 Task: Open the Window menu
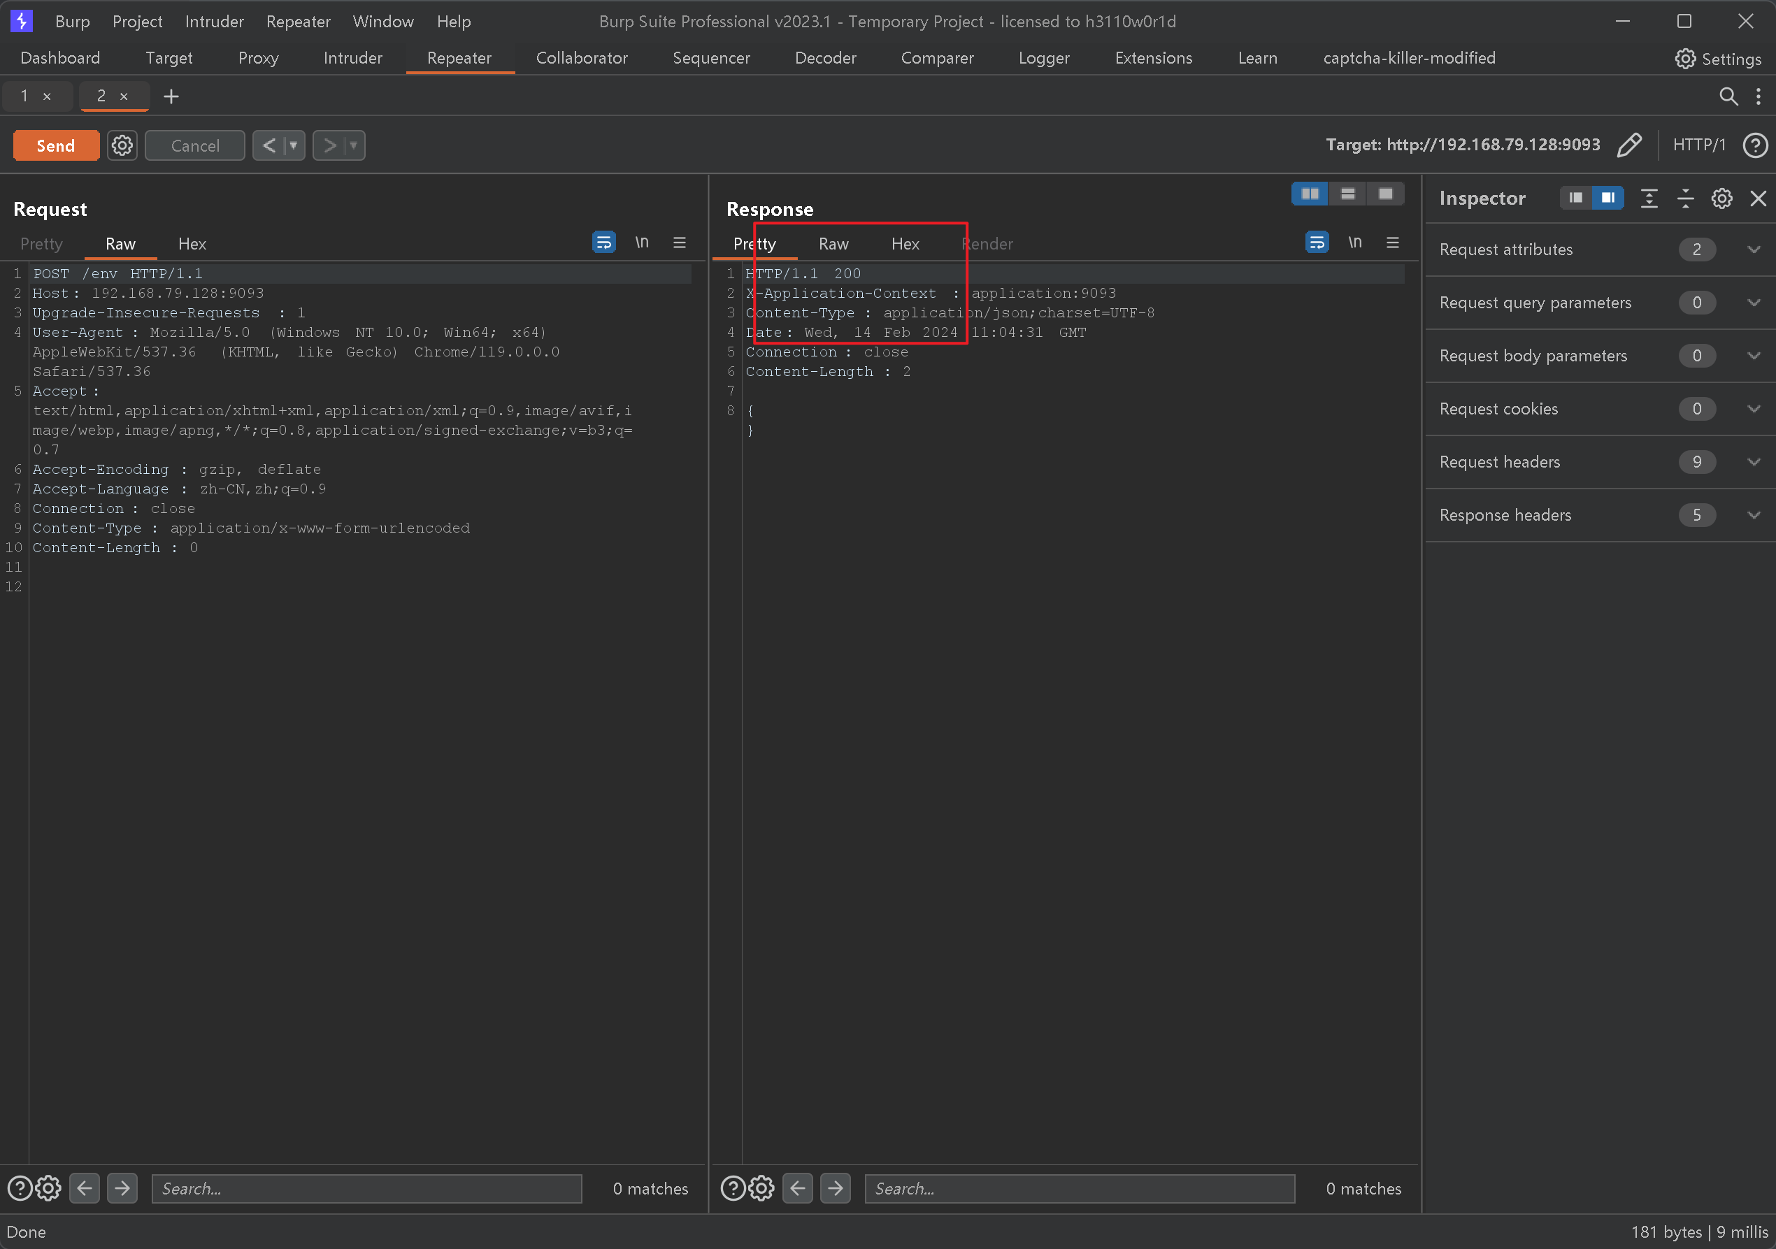[x=383, y=22]
